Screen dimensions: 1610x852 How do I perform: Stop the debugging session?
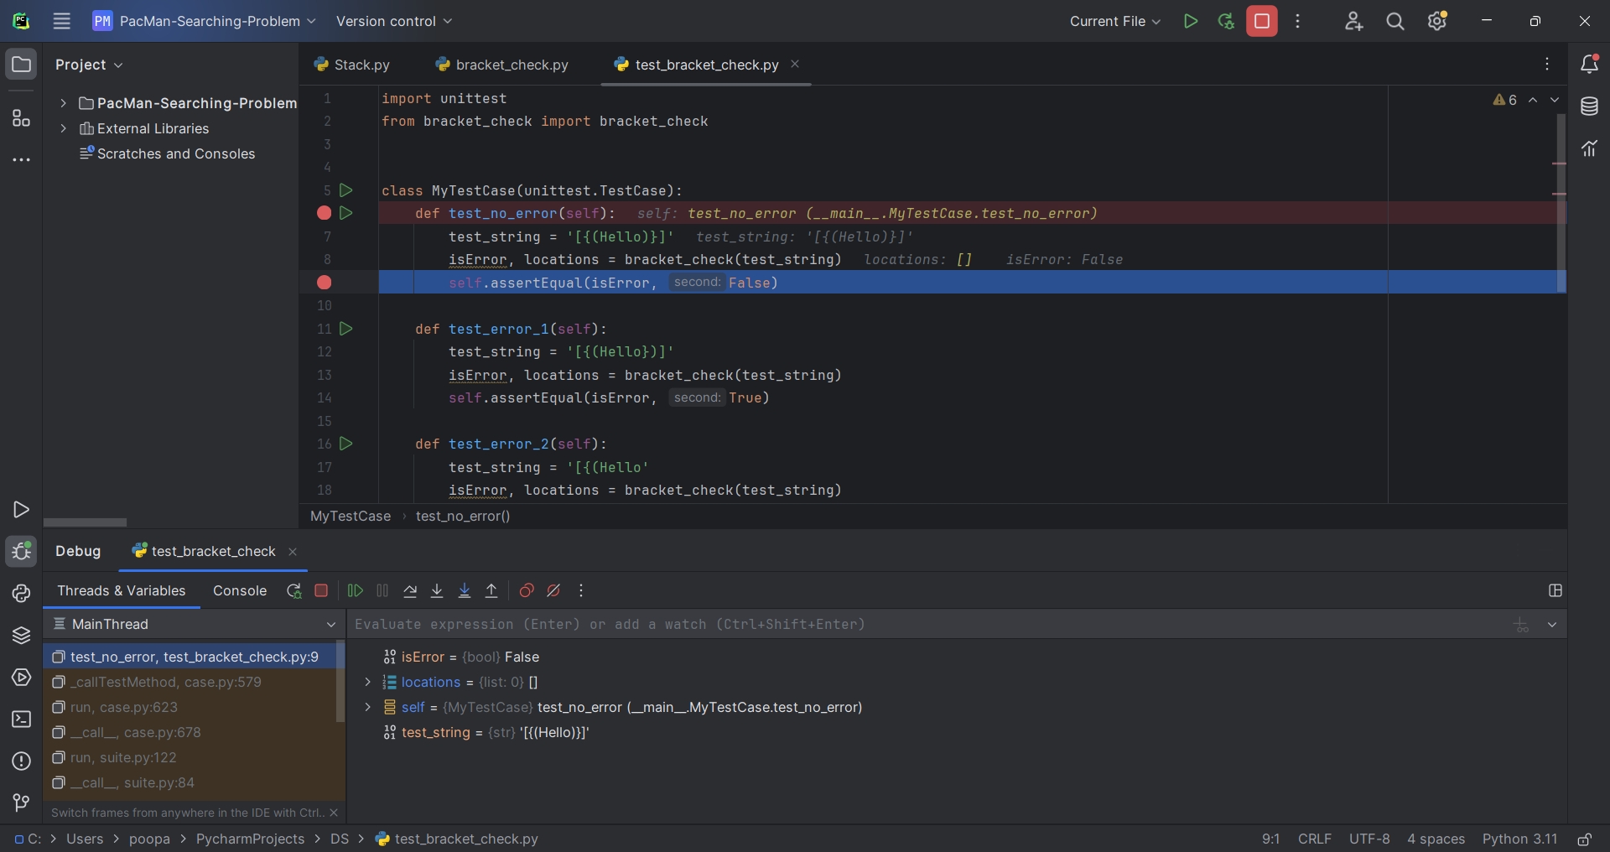[x=322, y=590]
